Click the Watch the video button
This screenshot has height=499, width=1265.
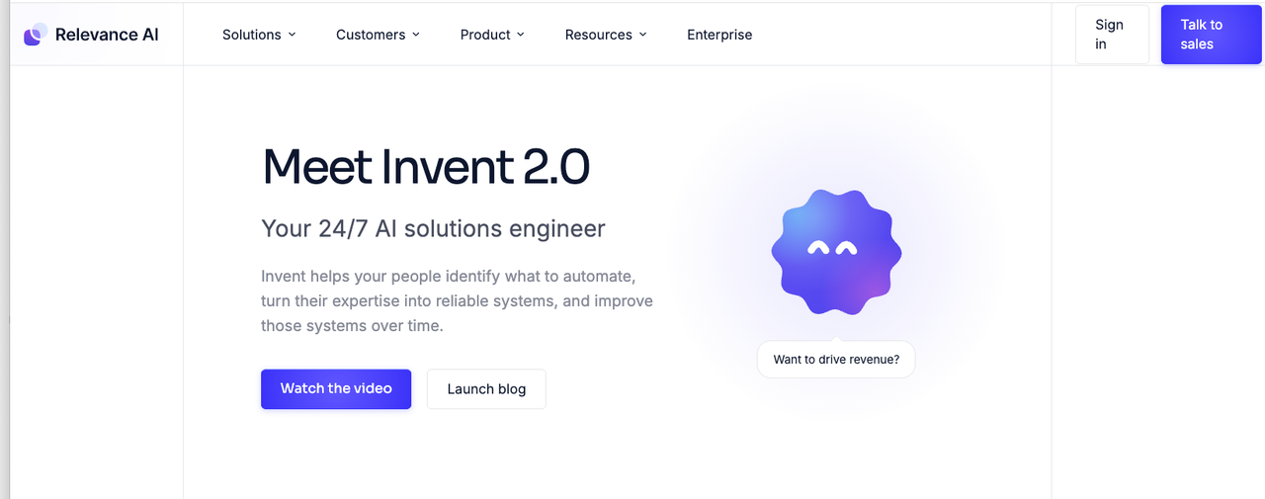click(336, 389)
